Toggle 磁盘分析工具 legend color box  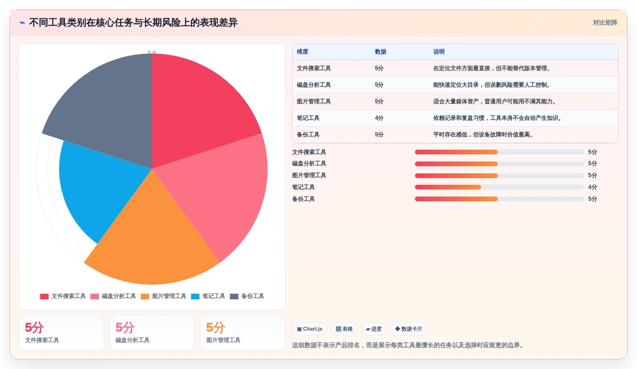94,297
